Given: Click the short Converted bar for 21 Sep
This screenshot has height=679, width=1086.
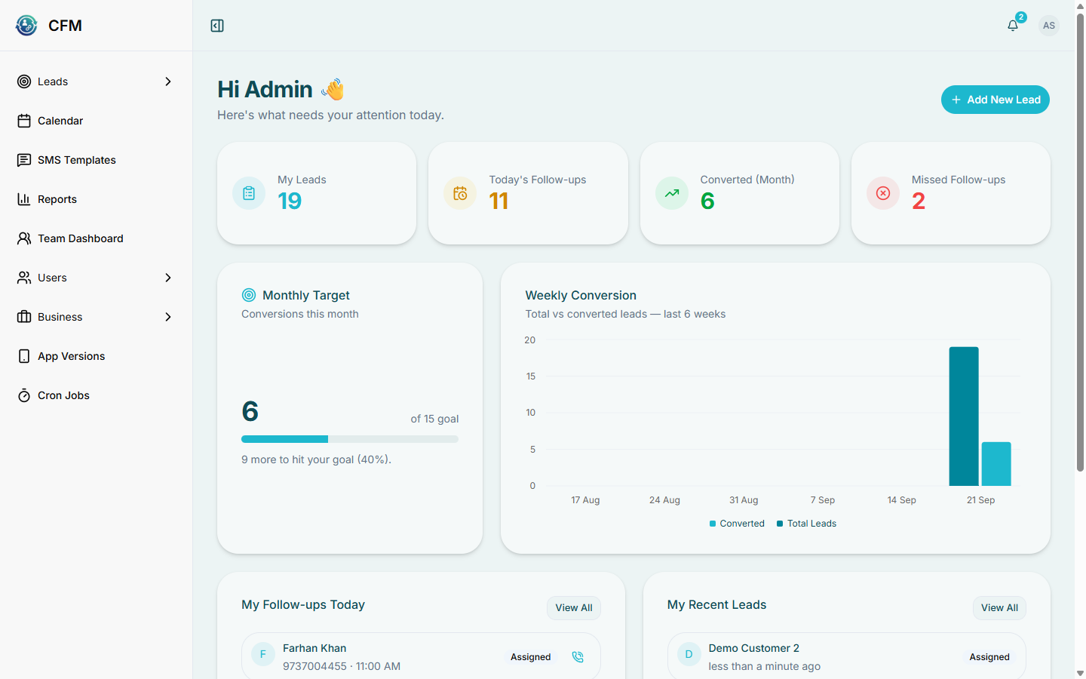Looking at the screenshot, I should click(996, 464).
